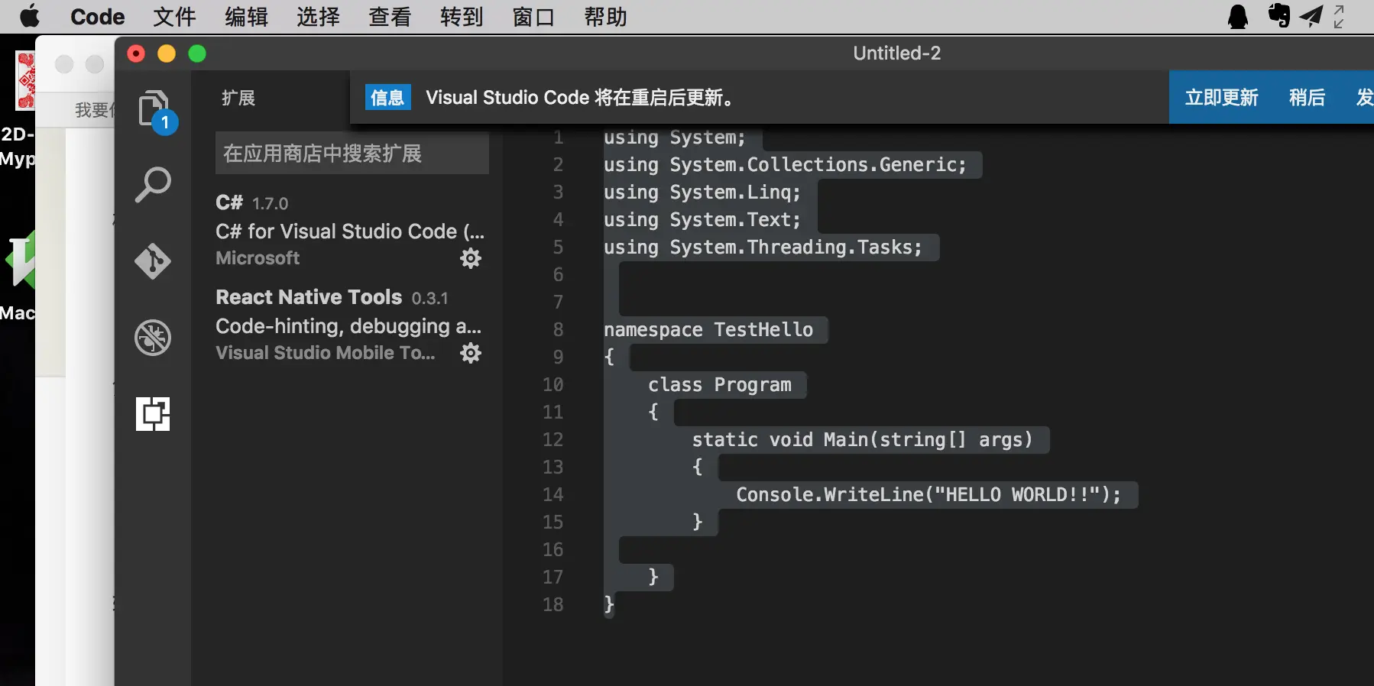Click code line class Program

coord(720,385)
